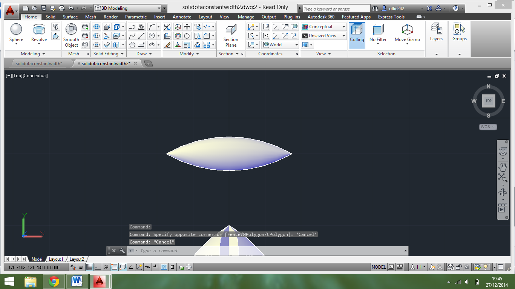Click the Zoom Extents navigation icon

pos(503,177)
